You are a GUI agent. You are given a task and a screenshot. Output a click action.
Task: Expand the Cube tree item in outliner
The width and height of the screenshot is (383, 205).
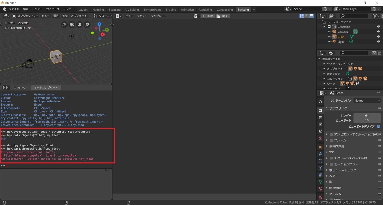pyautogui.click(x=329, y=37)
